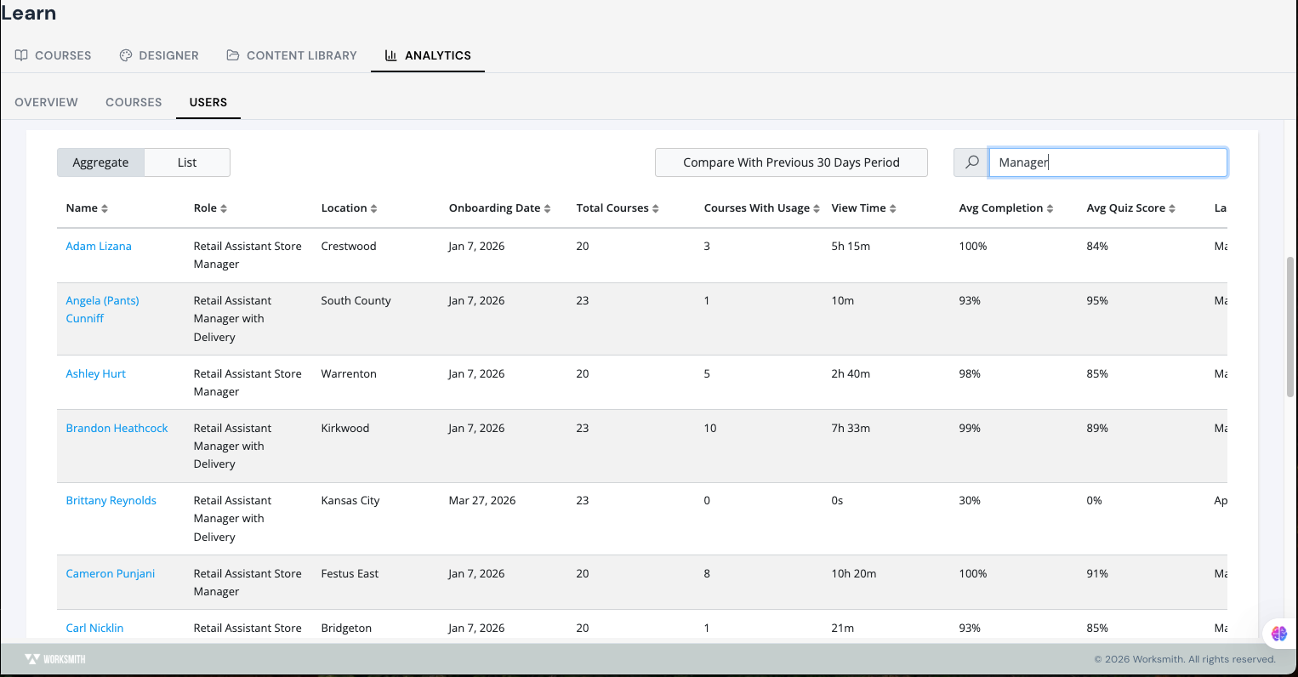Click the Content Library folder icon
Viewport: 1298px width, 677px height.
point(233,55)
